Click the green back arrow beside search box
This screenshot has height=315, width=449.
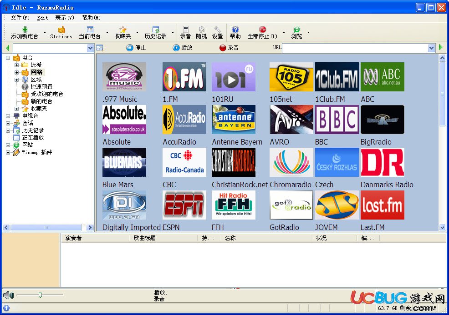7,48
